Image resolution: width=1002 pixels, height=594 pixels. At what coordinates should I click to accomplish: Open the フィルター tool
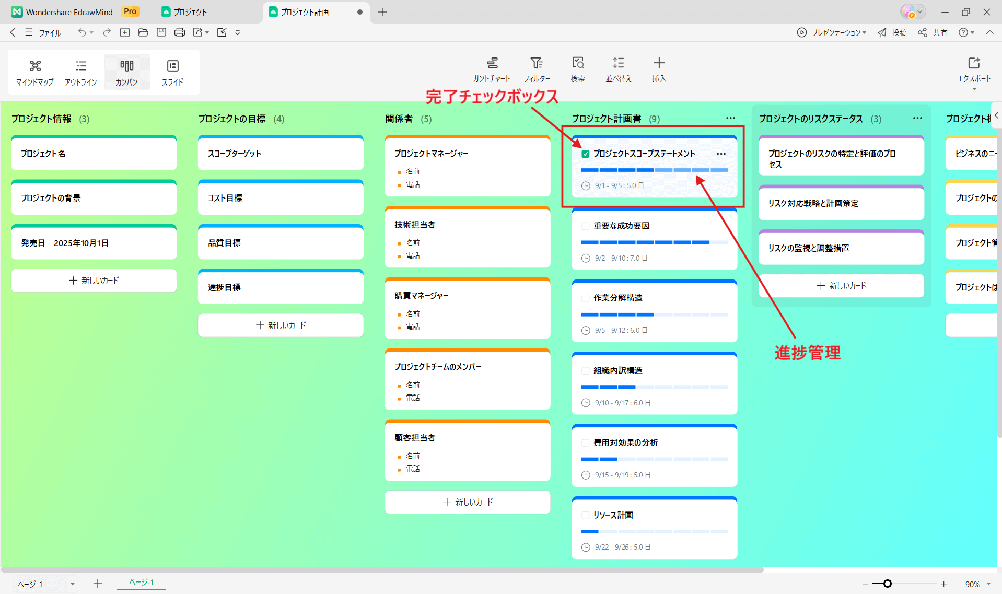[537, 69]
